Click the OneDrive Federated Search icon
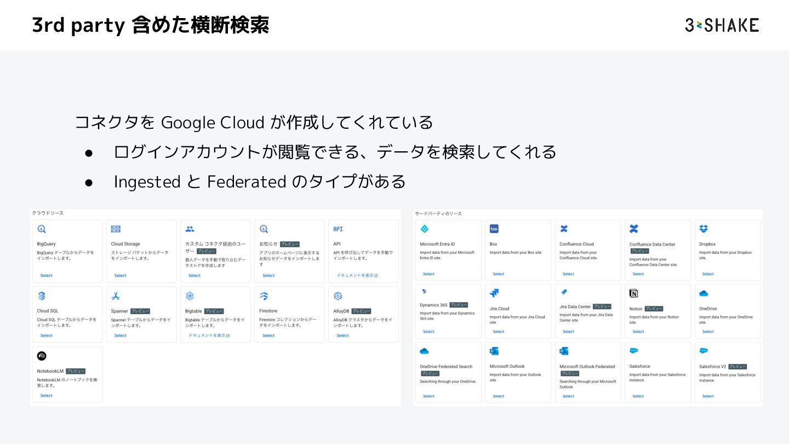 tap(424, 351)
